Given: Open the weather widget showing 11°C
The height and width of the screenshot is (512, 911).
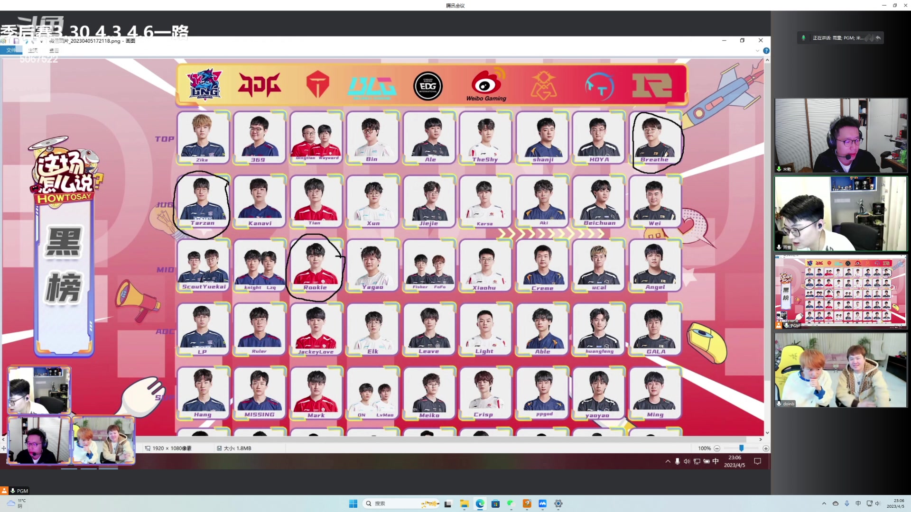Looking at the screenshot, I should tap(16, 503).
